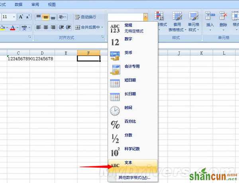Open the text orientation options

coord(62,17)
